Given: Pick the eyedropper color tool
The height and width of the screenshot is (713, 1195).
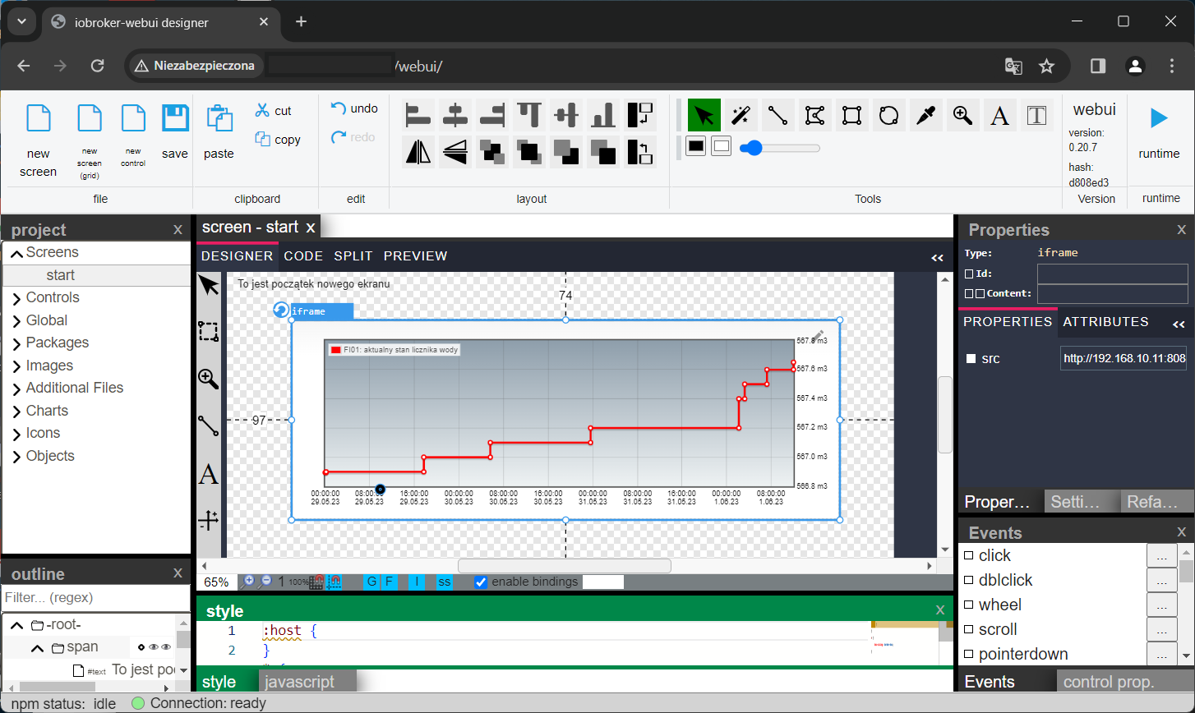Looking at the screenshot, I should [x=925, y=116].
